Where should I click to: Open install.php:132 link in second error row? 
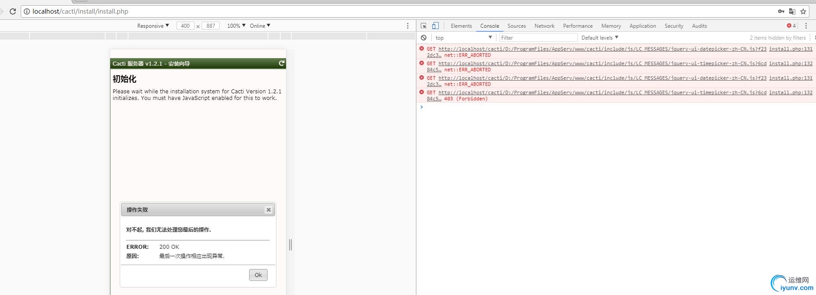point(790,64)
